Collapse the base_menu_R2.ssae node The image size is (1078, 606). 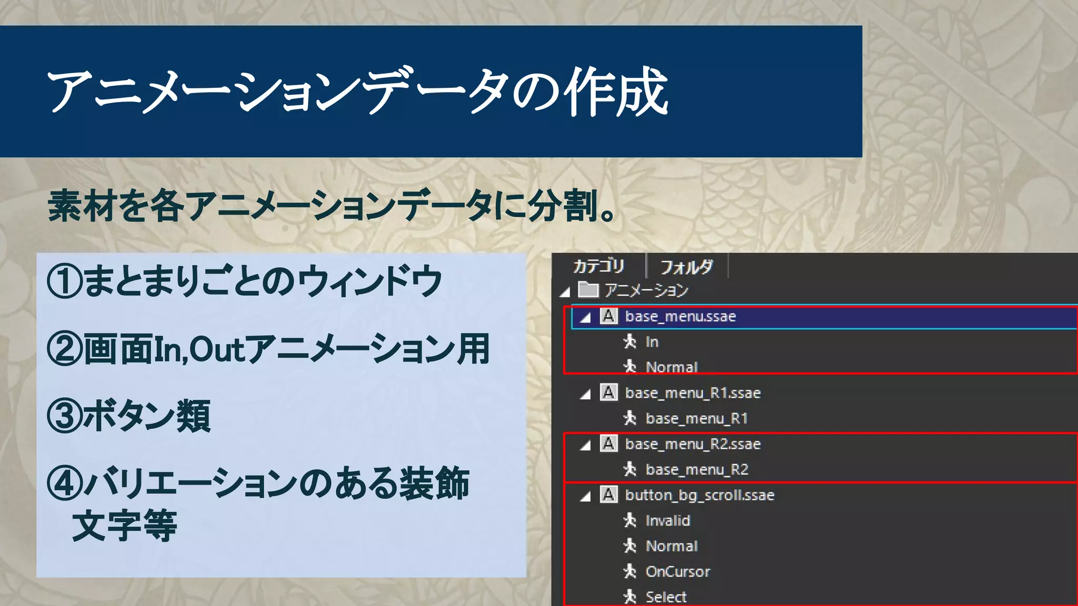click(x=585, y=446)
